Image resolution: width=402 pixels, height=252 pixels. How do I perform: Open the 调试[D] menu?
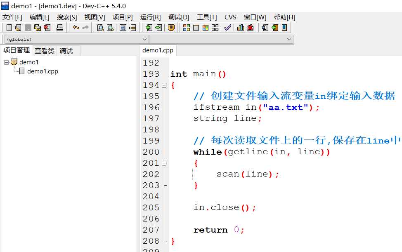pos(179,17)
